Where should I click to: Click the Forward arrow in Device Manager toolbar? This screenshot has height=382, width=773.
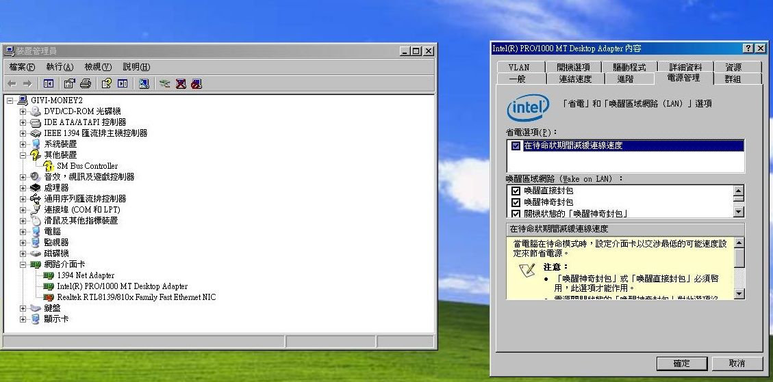click(x=27, y=83)
